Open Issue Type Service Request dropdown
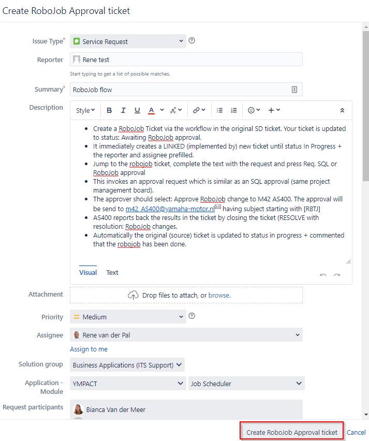 (128, 41)
